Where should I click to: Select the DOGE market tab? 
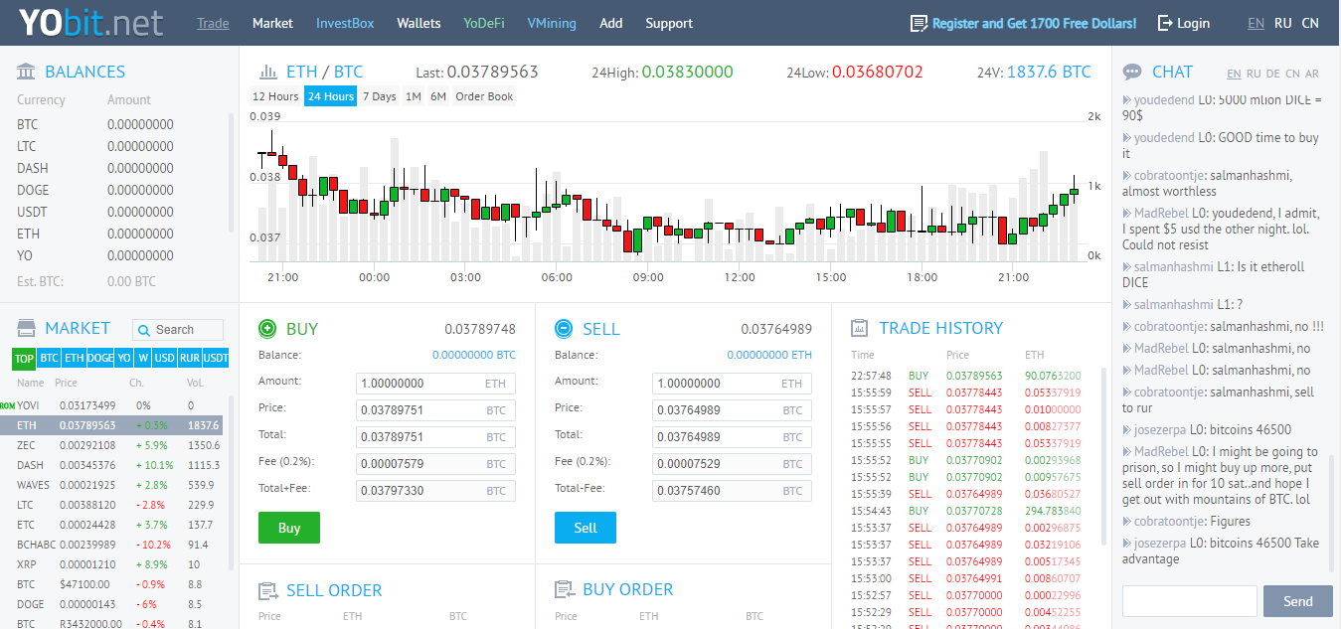click(100, 359)
